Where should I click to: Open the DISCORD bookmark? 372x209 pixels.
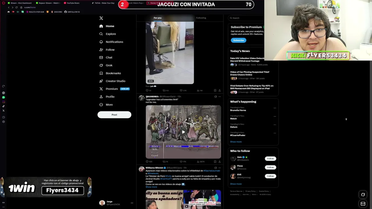click(56, 12)
